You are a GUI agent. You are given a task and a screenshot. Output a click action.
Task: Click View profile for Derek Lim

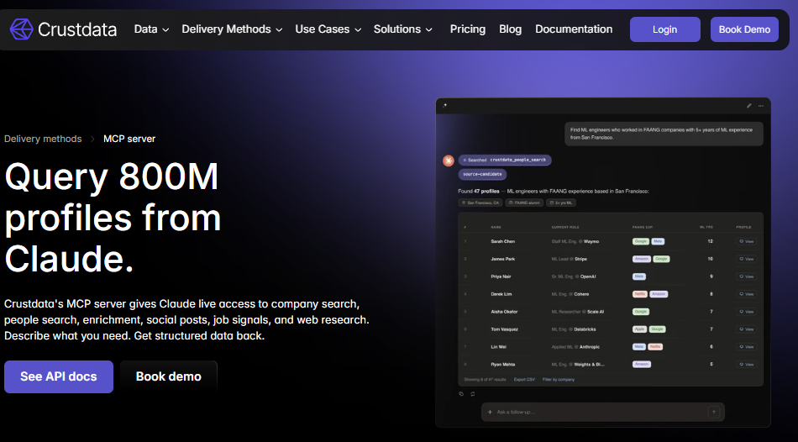click(x=746, y=294)
